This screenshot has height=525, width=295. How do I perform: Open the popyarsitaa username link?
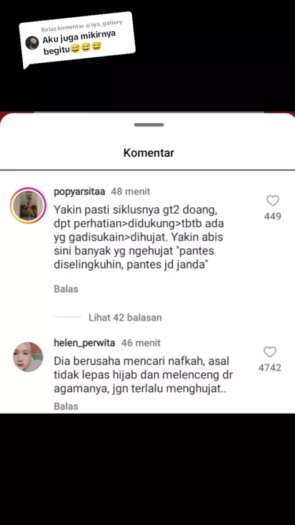(x=79, y=192)
